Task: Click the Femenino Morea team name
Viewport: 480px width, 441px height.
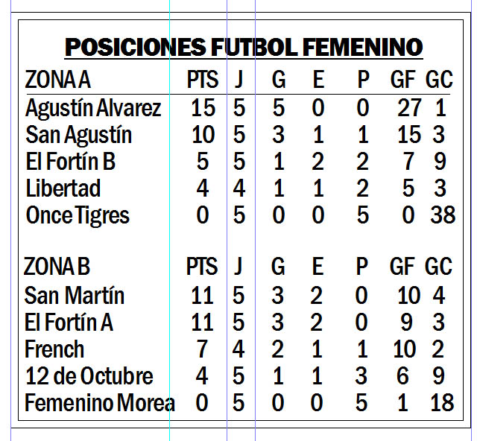Action: click(x=100, y=403)
